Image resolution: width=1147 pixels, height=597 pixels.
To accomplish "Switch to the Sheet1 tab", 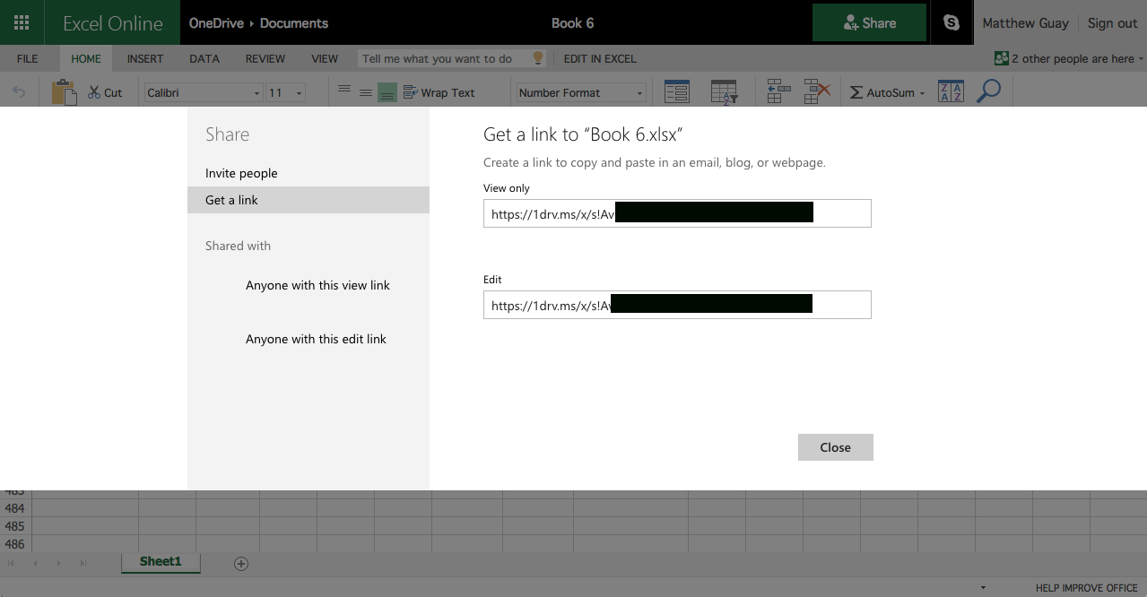I will 161,561.
